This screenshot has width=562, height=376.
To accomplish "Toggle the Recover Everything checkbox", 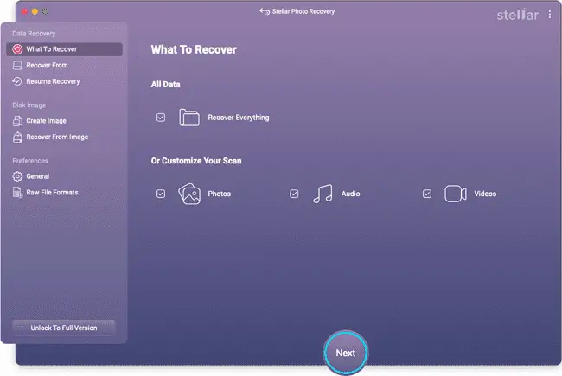I will point(161,118).
